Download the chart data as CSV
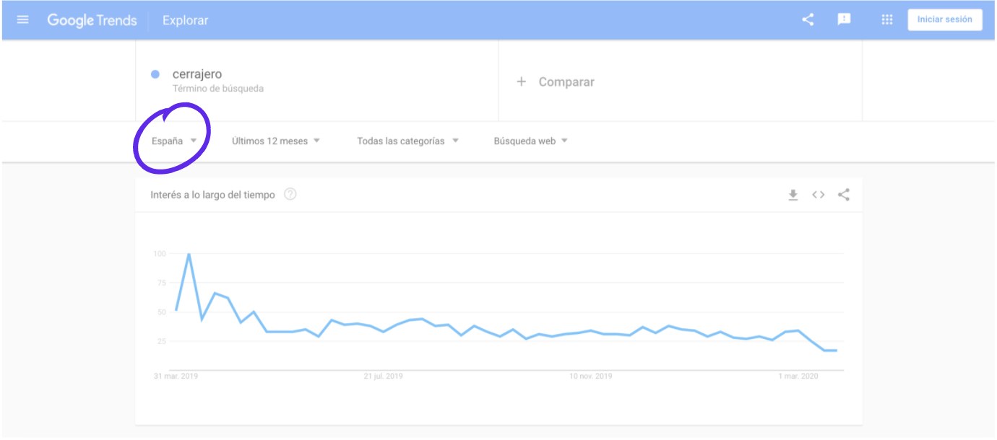The width and height of the screenshot is (997, 440). tap(793, 195)
